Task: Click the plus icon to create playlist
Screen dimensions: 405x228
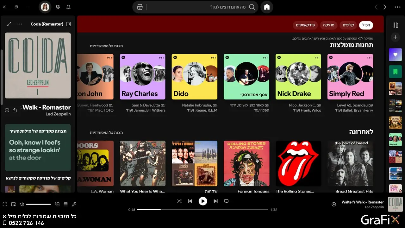Action: click(395, 37)
